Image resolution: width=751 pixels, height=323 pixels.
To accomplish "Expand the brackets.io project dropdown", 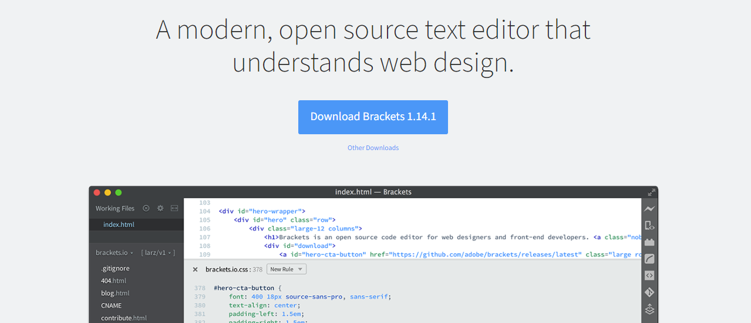I will coord(114,253).
